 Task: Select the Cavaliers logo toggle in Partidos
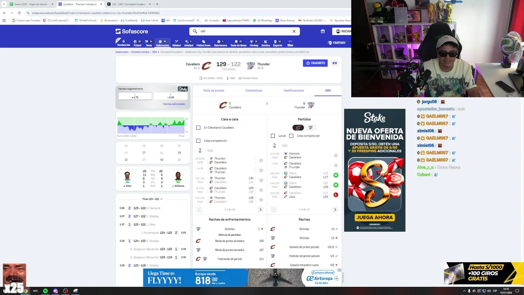298,127
